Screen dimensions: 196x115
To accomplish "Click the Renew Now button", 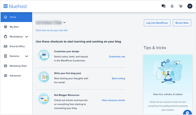I will pyautogui.click(x=182, y=23).
